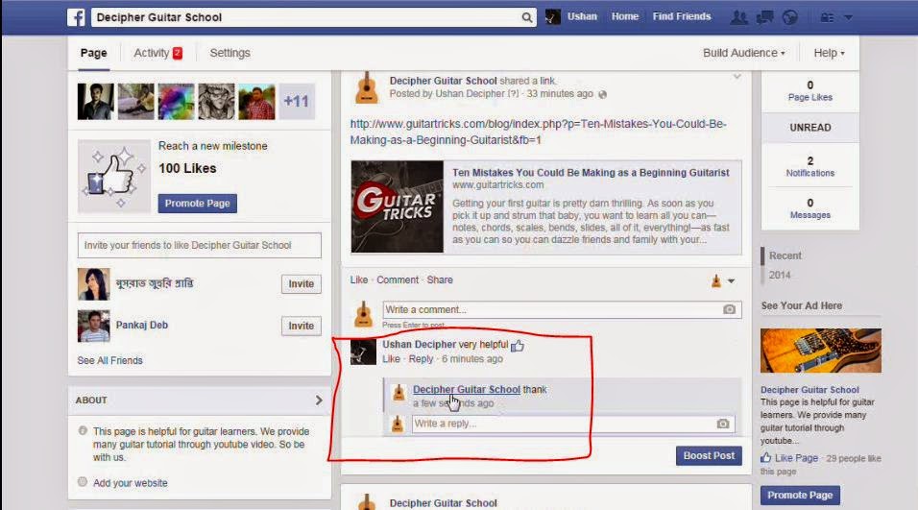
Task: Click the invite friends search field
Action: tap(199, 245)
